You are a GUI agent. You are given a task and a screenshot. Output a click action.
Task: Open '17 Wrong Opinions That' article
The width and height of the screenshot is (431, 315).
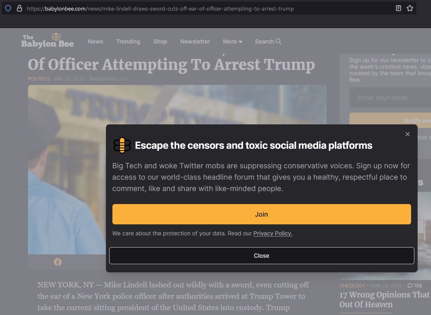coord(385,299)
